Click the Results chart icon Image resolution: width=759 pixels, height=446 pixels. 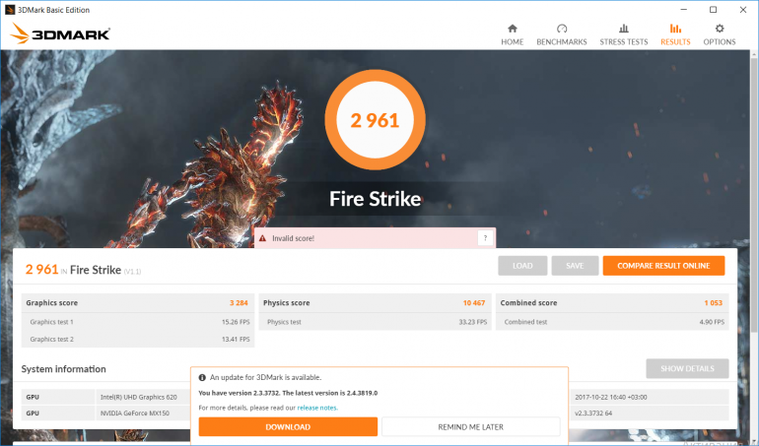[x=675, y=29]
